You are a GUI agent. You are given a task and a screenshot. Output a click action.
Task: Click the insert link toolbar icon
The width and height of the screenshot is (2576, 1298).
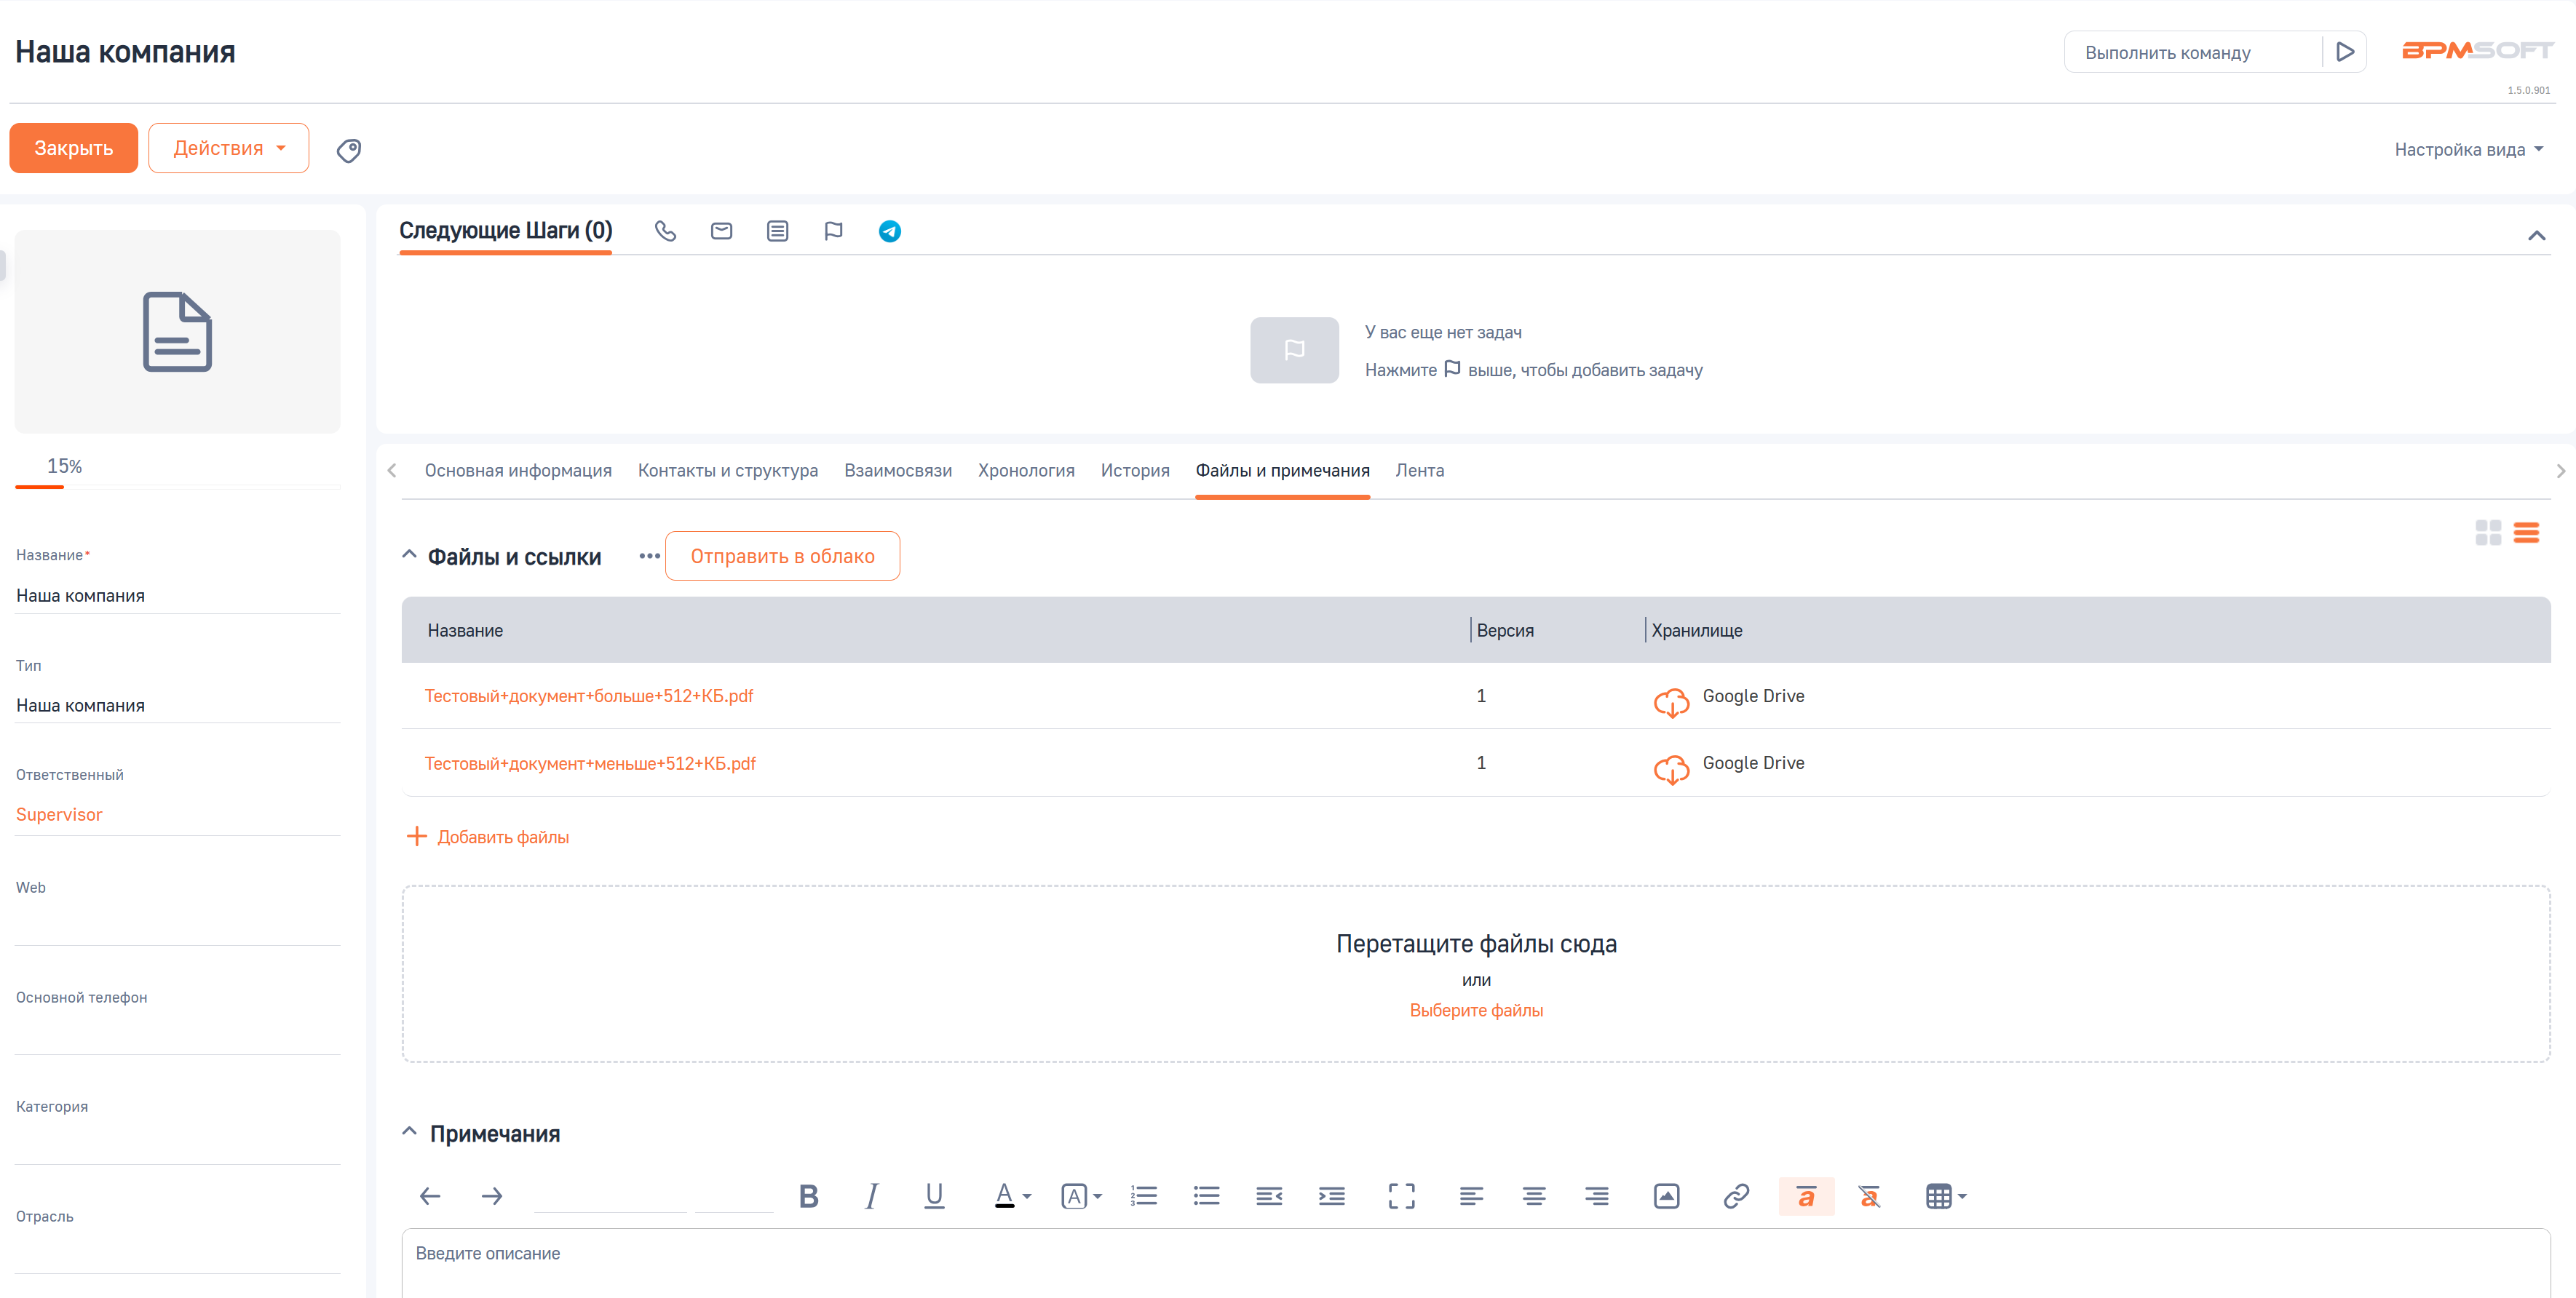pos(1736,1196)
